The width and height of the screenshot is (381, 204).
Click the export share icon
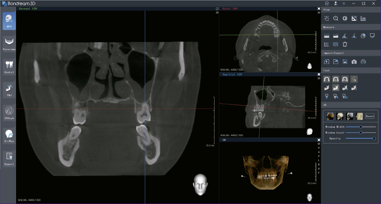(x=335, y=62)
